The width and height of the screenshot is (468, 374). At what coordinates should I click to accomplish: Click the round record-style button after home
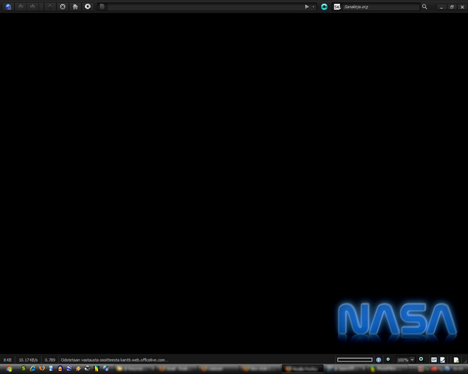(88, 7)
